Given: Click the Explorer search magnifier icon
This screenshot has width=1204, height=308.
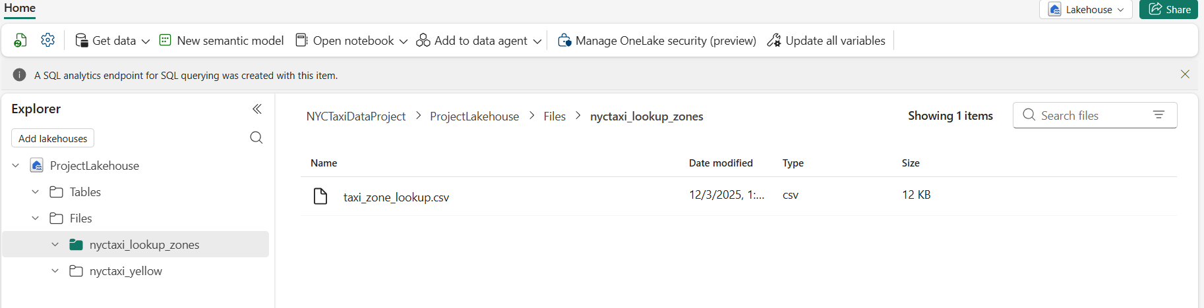Looking at the screenshot, I should pyautogui.click(x=256, y=138).
